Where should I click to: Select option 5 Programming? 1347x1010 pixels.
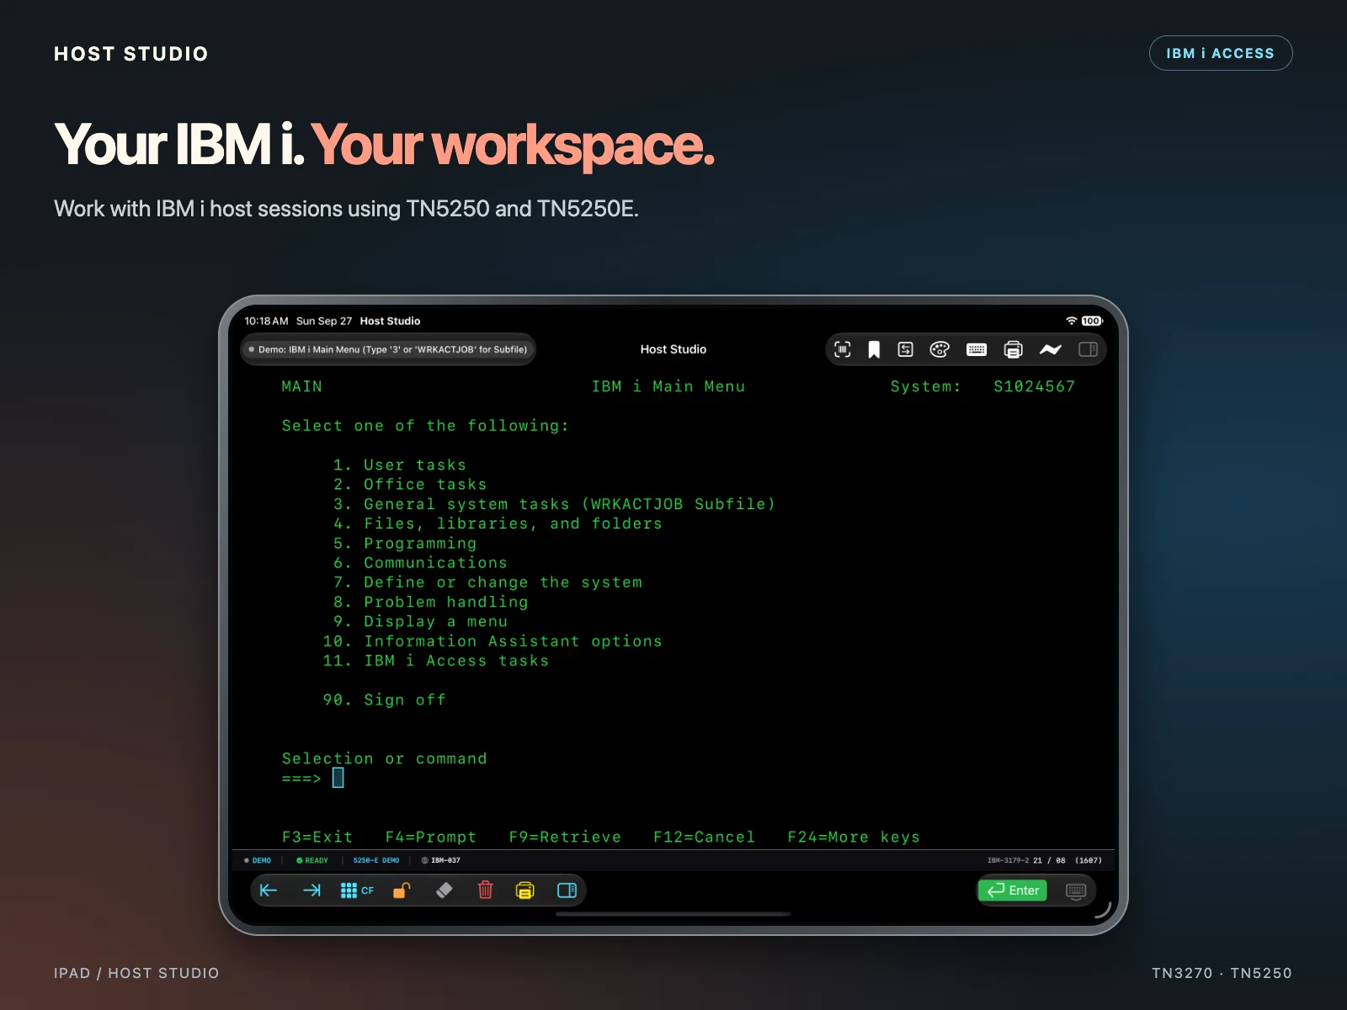click(x=405, y=544)
